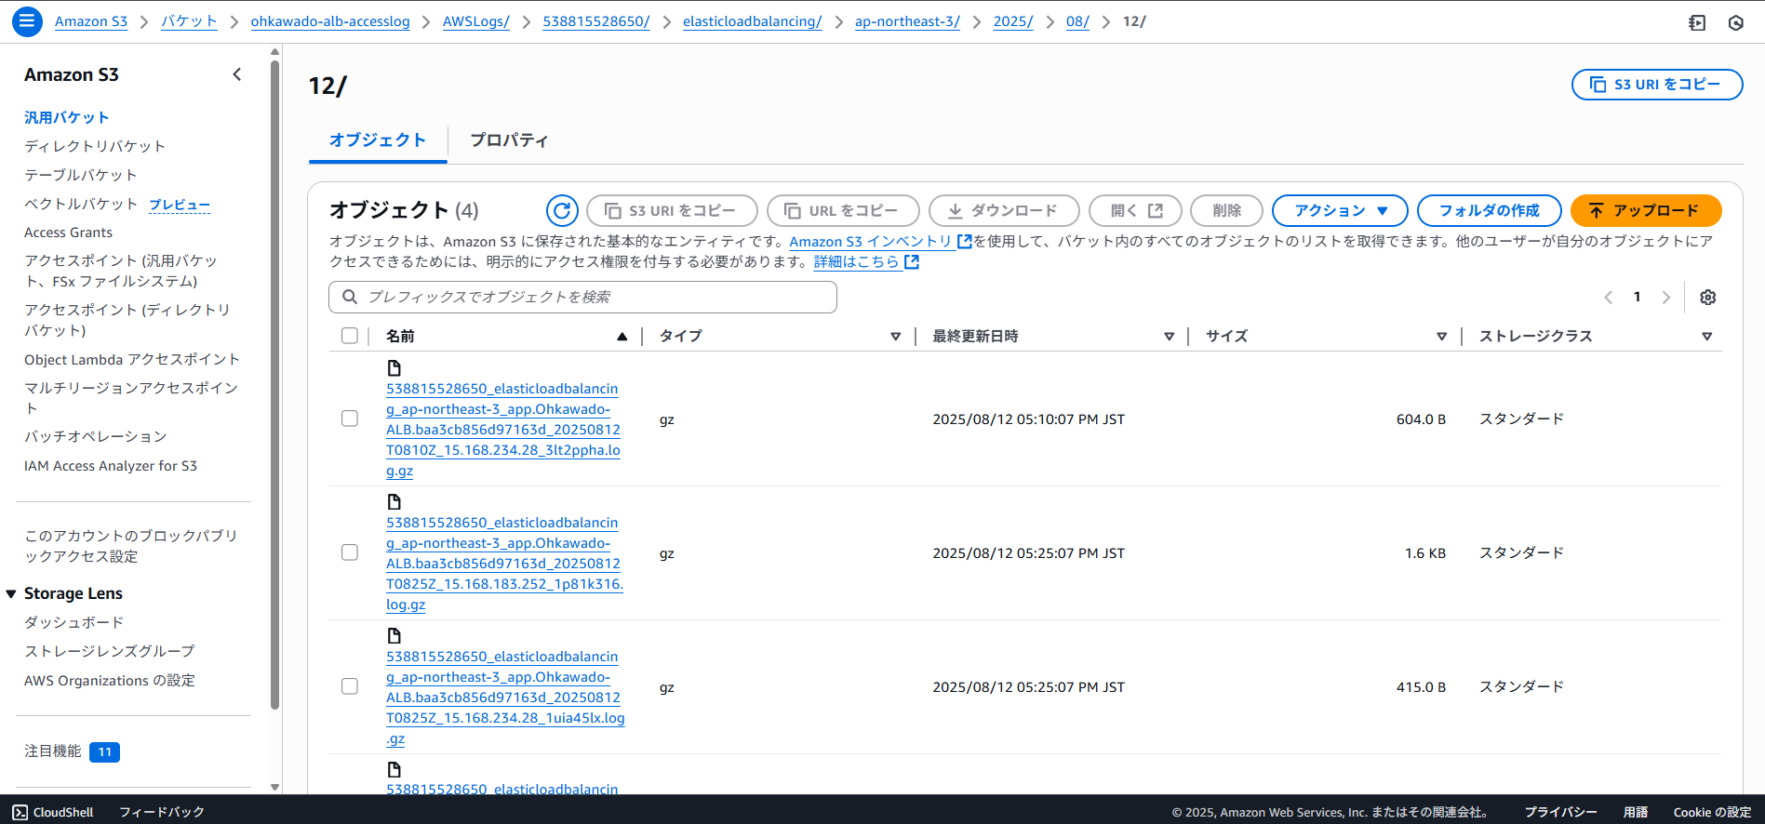The width and height of the screenshot is (1765, 824).
Task: Open 詳細はこちら link
Action: point(857,261)
